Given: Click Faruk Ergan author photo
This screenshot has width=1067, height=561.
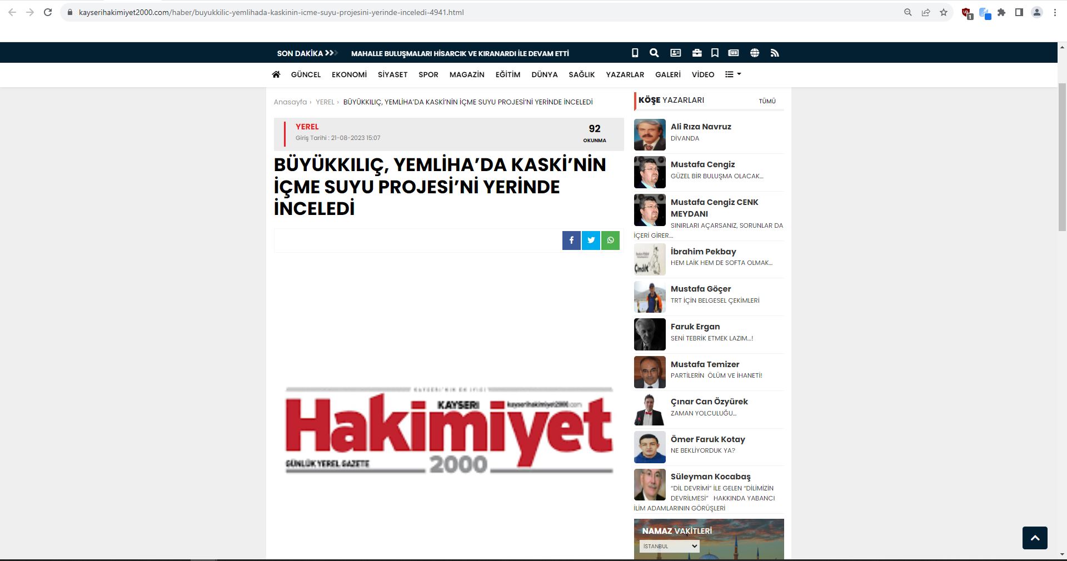Looking at the screenshot, I should (650, 334).
